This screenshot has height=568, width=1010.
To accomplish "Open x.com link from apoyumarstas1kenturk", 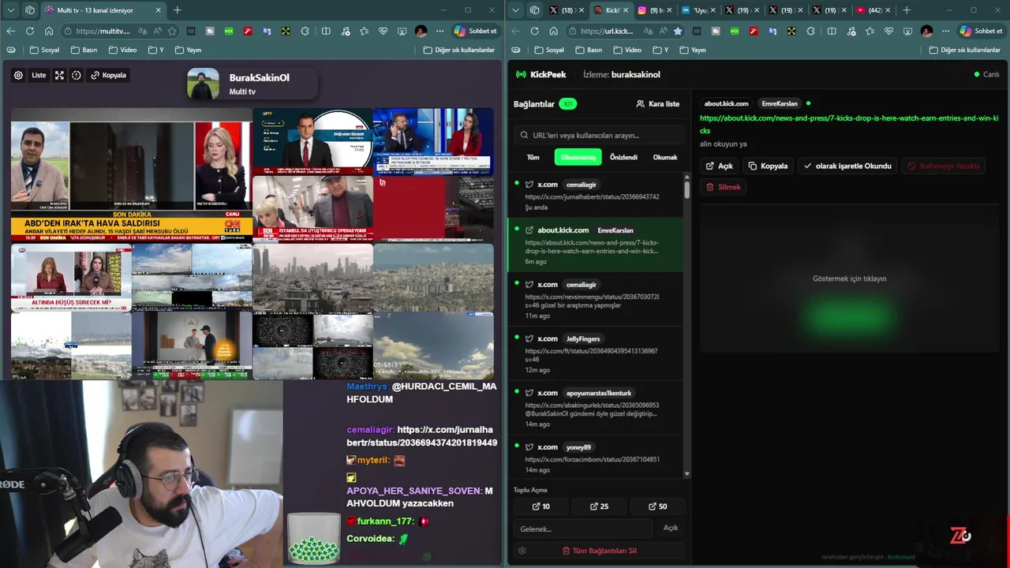I will pos(596,407).
